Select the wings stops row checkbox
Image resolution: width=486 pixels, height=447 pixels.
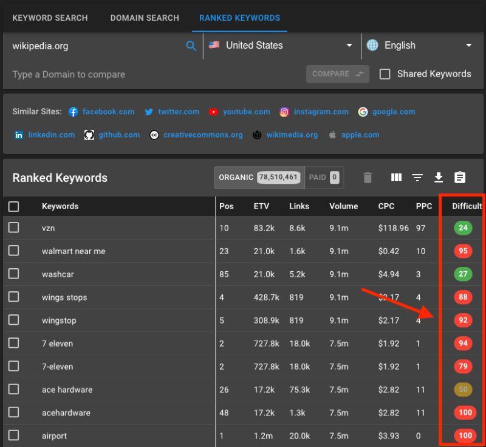click(13, 297)
